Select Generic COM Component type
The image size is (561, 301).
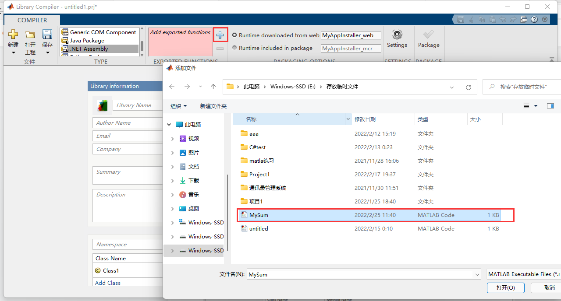point(100,32)
